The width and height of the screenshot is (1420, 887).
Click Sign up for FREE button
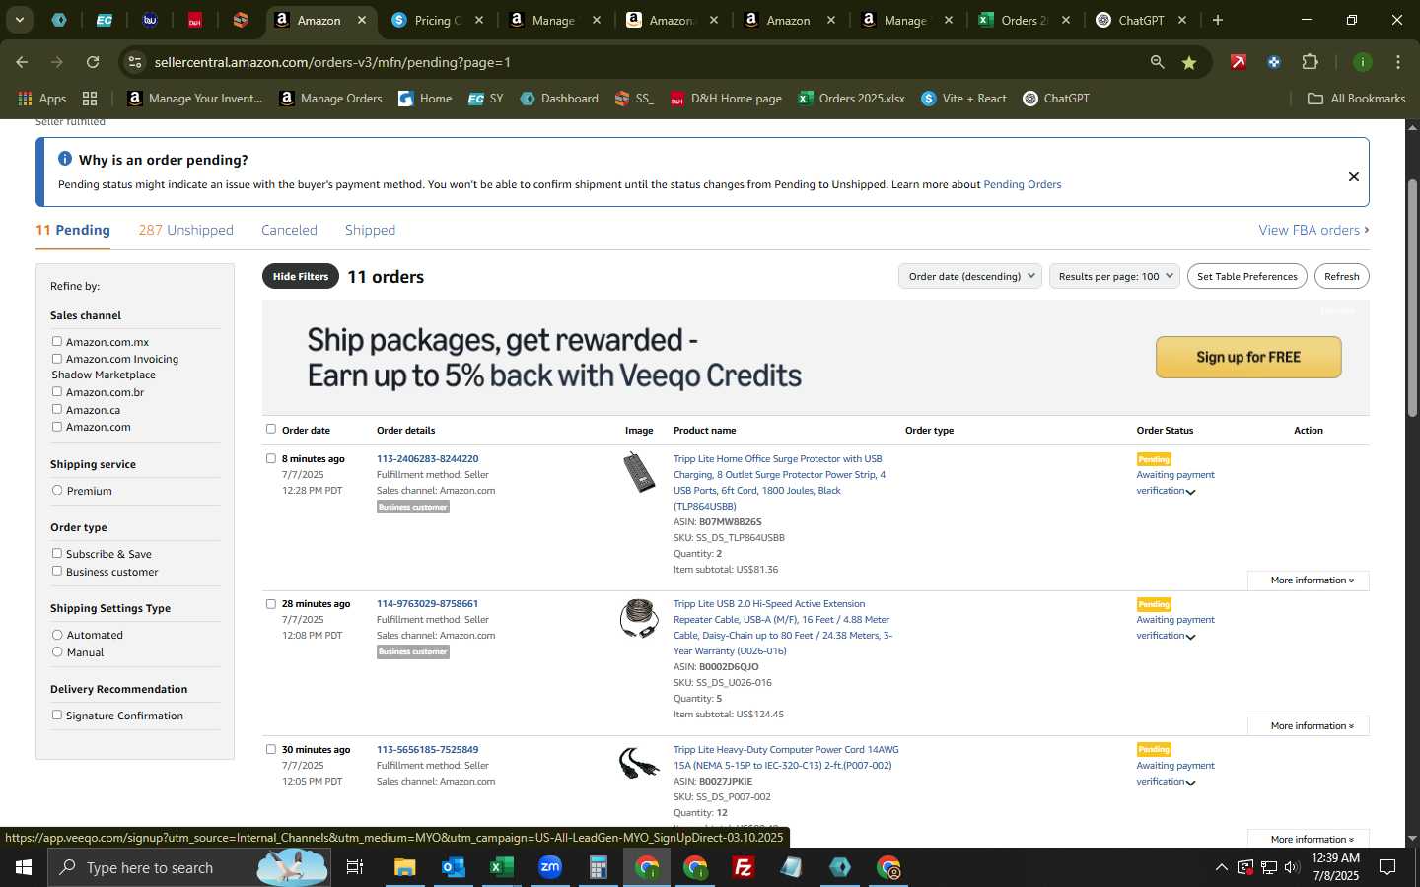[x=1248, y=357]
